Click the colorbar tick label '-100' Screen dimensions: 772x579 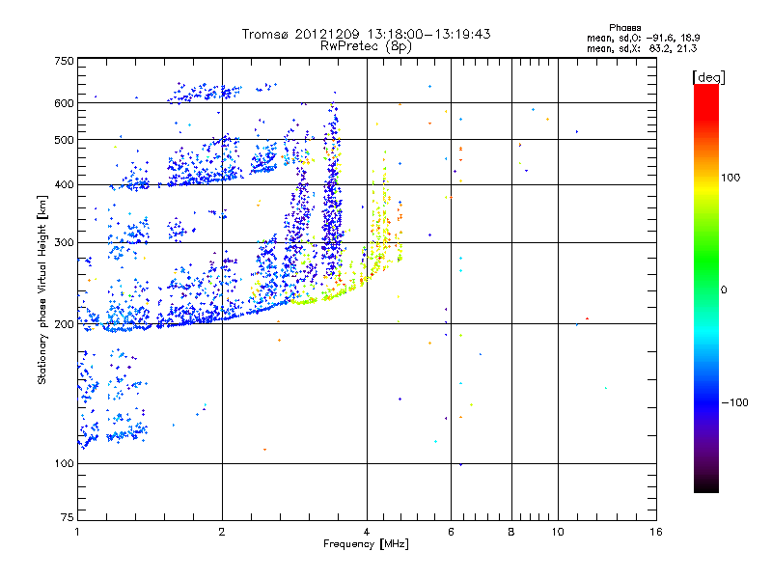click(x=734, y=402)
